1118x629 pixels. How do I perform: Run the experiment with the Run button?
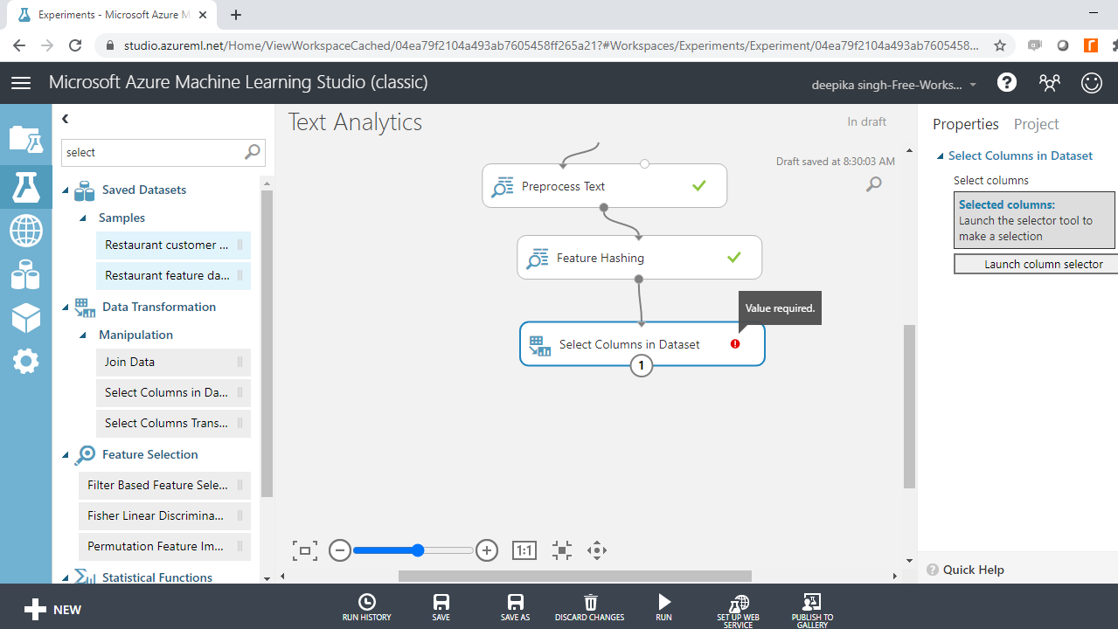[x=664, y=608]
